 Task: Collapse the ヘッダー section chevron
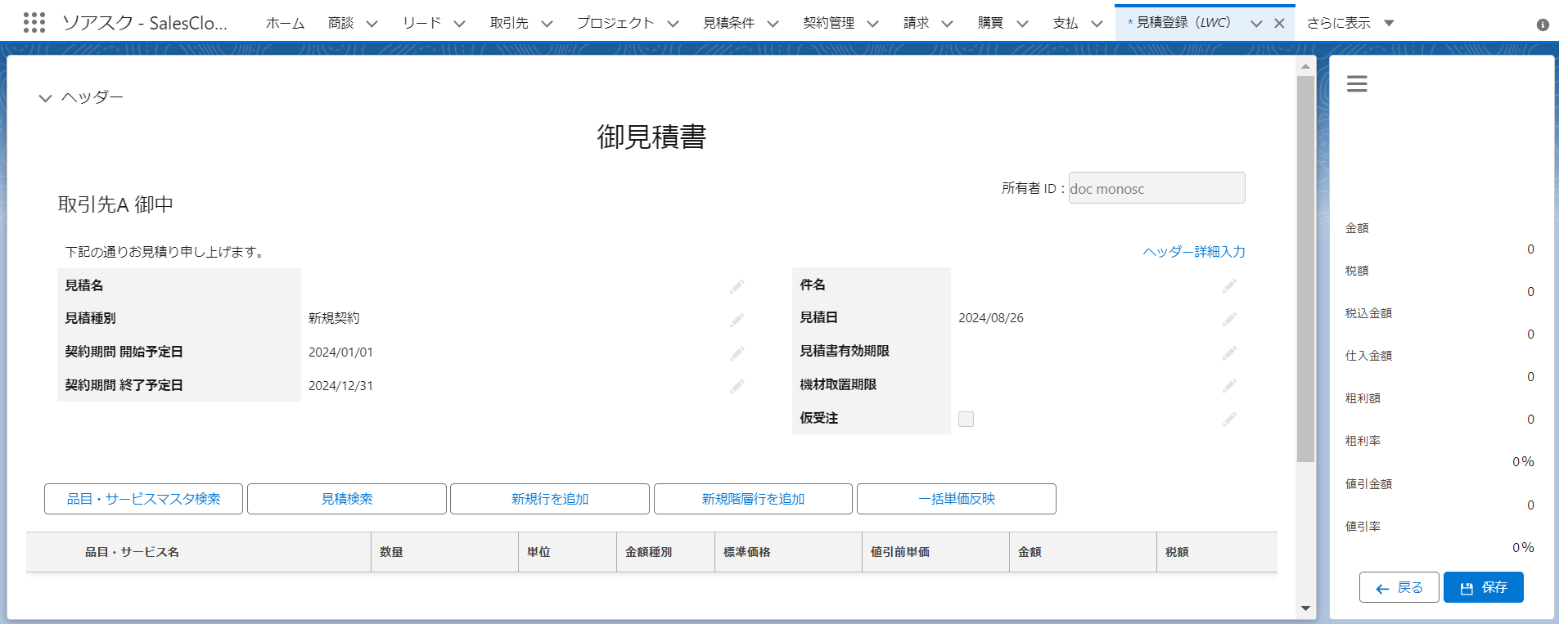tap(45, 98)
